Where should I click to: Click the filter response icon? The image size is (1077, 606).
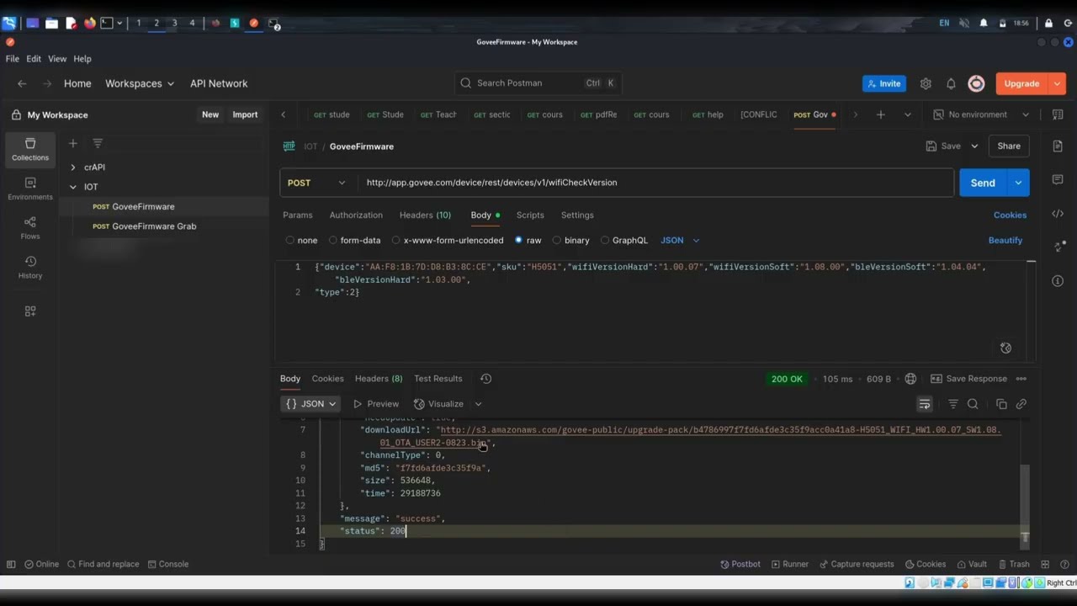pos(952,404)
